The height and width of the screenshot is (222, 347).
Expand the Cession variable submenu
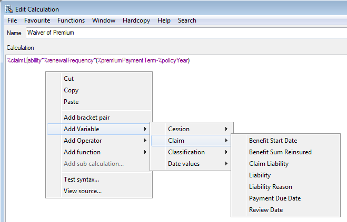pyautogui.click(x=179, y=129)
